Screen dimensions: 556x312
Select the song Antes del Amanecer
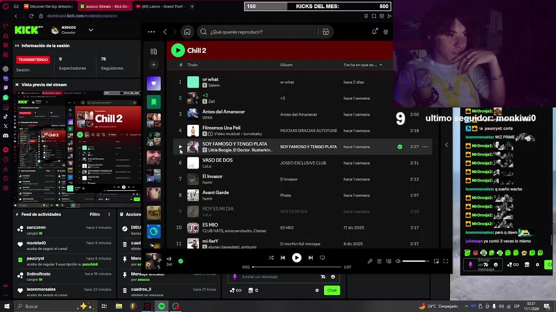pyautogui.click(x=224, y=111)
